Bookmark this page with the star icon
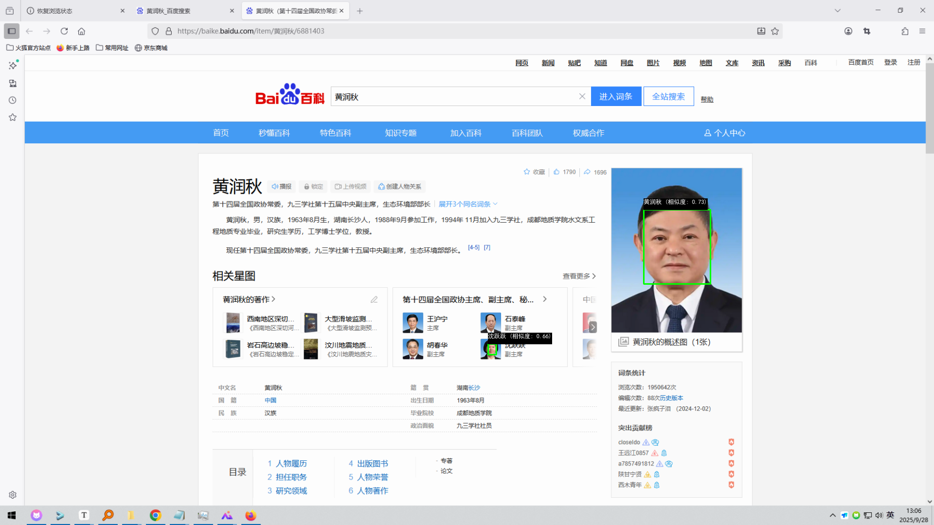Image resolution: width=934 pixels, height=525 pixels. [x=775, y=31]
